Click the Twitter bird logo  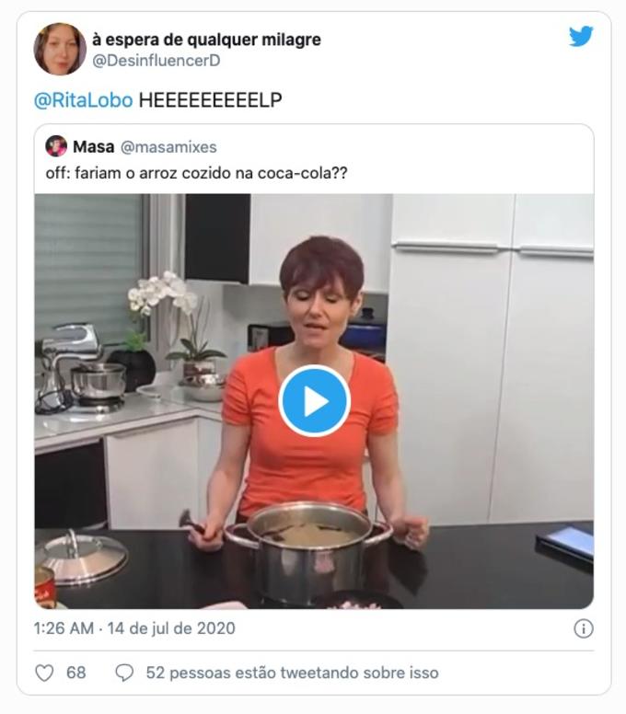581,37
